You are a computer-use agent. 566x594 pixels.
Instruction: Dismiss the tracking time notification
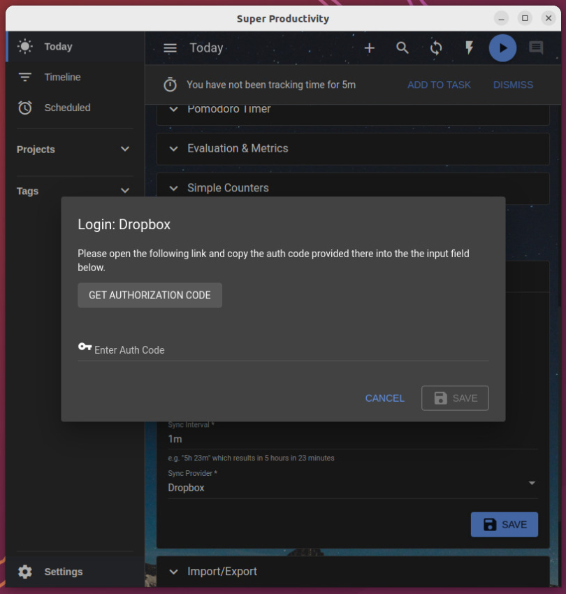(513, 85)
